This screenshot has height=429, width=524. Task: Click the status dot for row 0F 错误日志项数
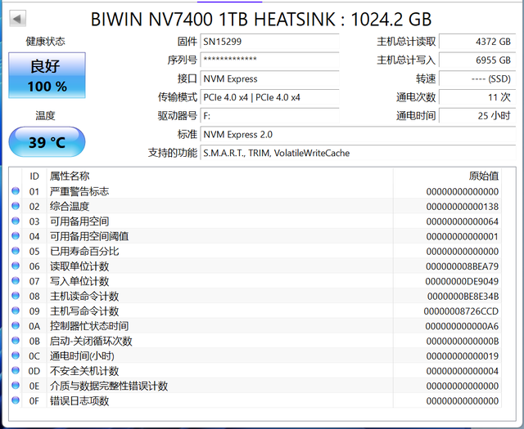pyautogui.click(x=16, y=400)
